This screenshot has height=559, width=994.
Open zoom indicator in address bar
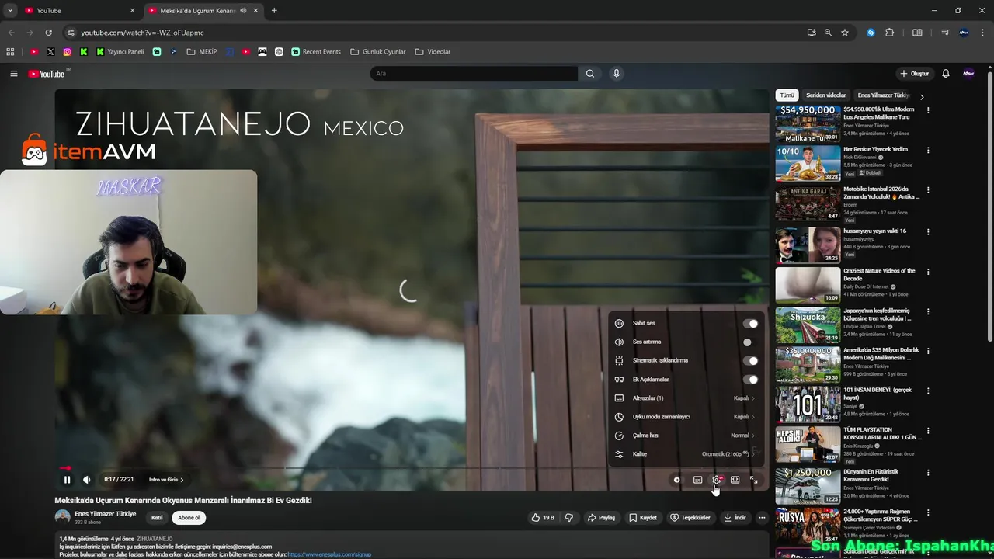click(828, 33)
